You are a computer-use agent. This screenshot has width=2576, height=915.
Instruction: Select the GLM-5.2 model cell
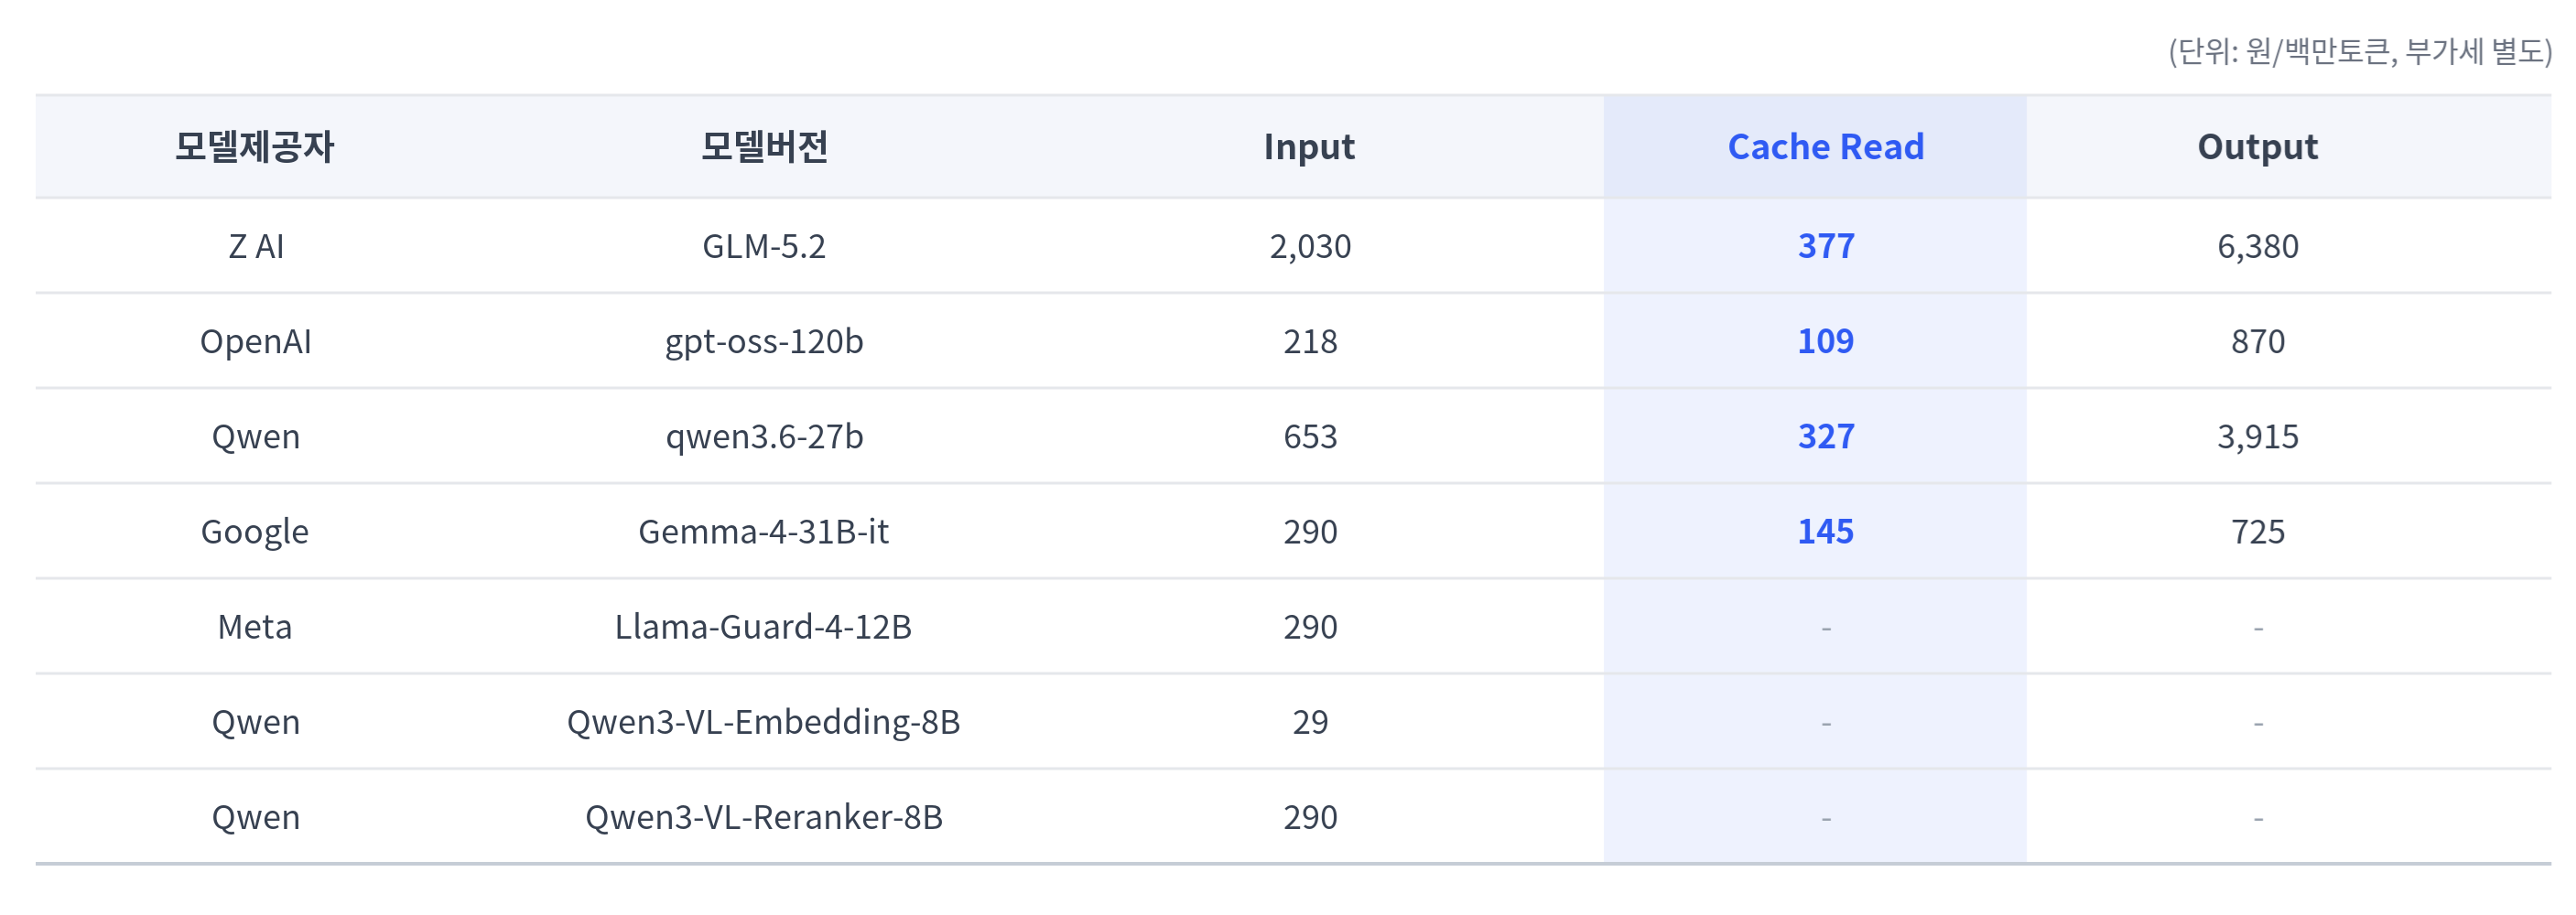[764, 246]
